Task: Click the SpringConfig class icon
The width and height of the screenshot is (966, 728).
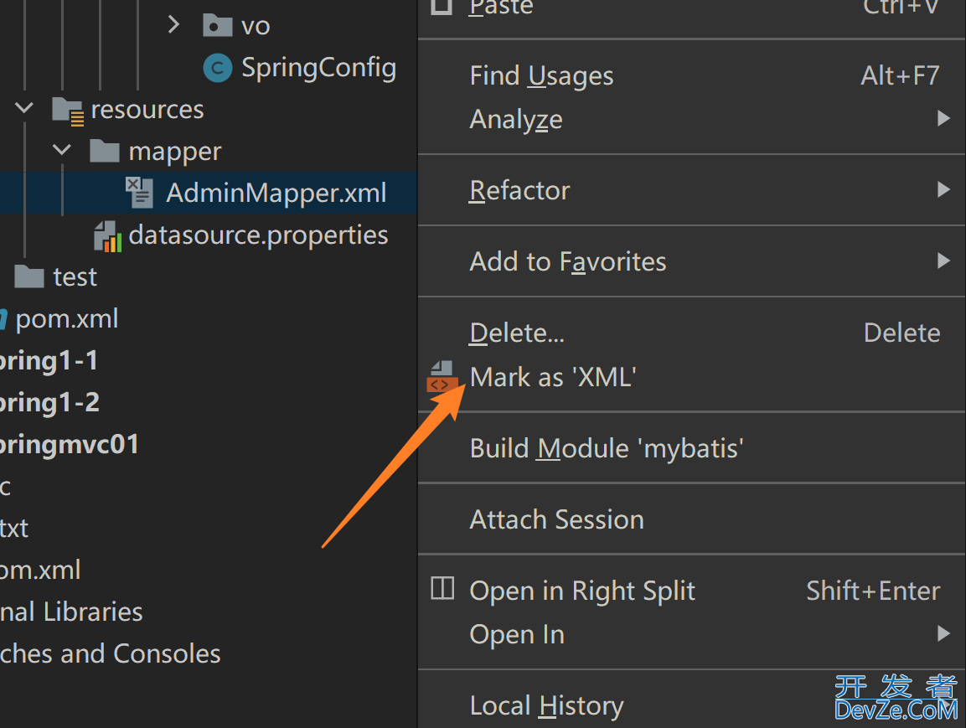Action: (x=218, y=68)
